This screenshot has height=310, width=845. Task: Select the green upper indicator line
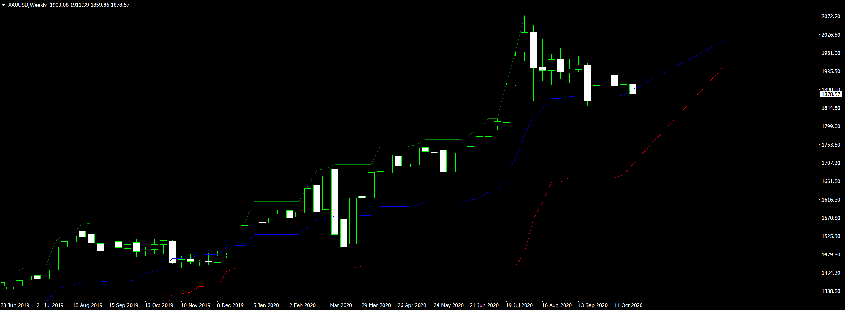[623, 15]
